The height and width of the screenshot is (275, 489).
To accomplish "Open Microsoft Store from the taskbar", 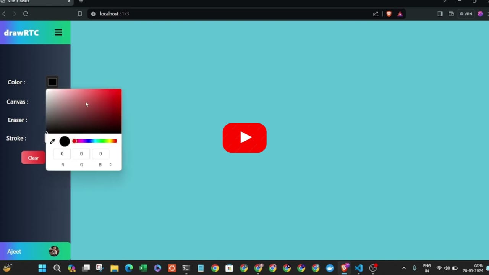I will (x=229, y=268).
